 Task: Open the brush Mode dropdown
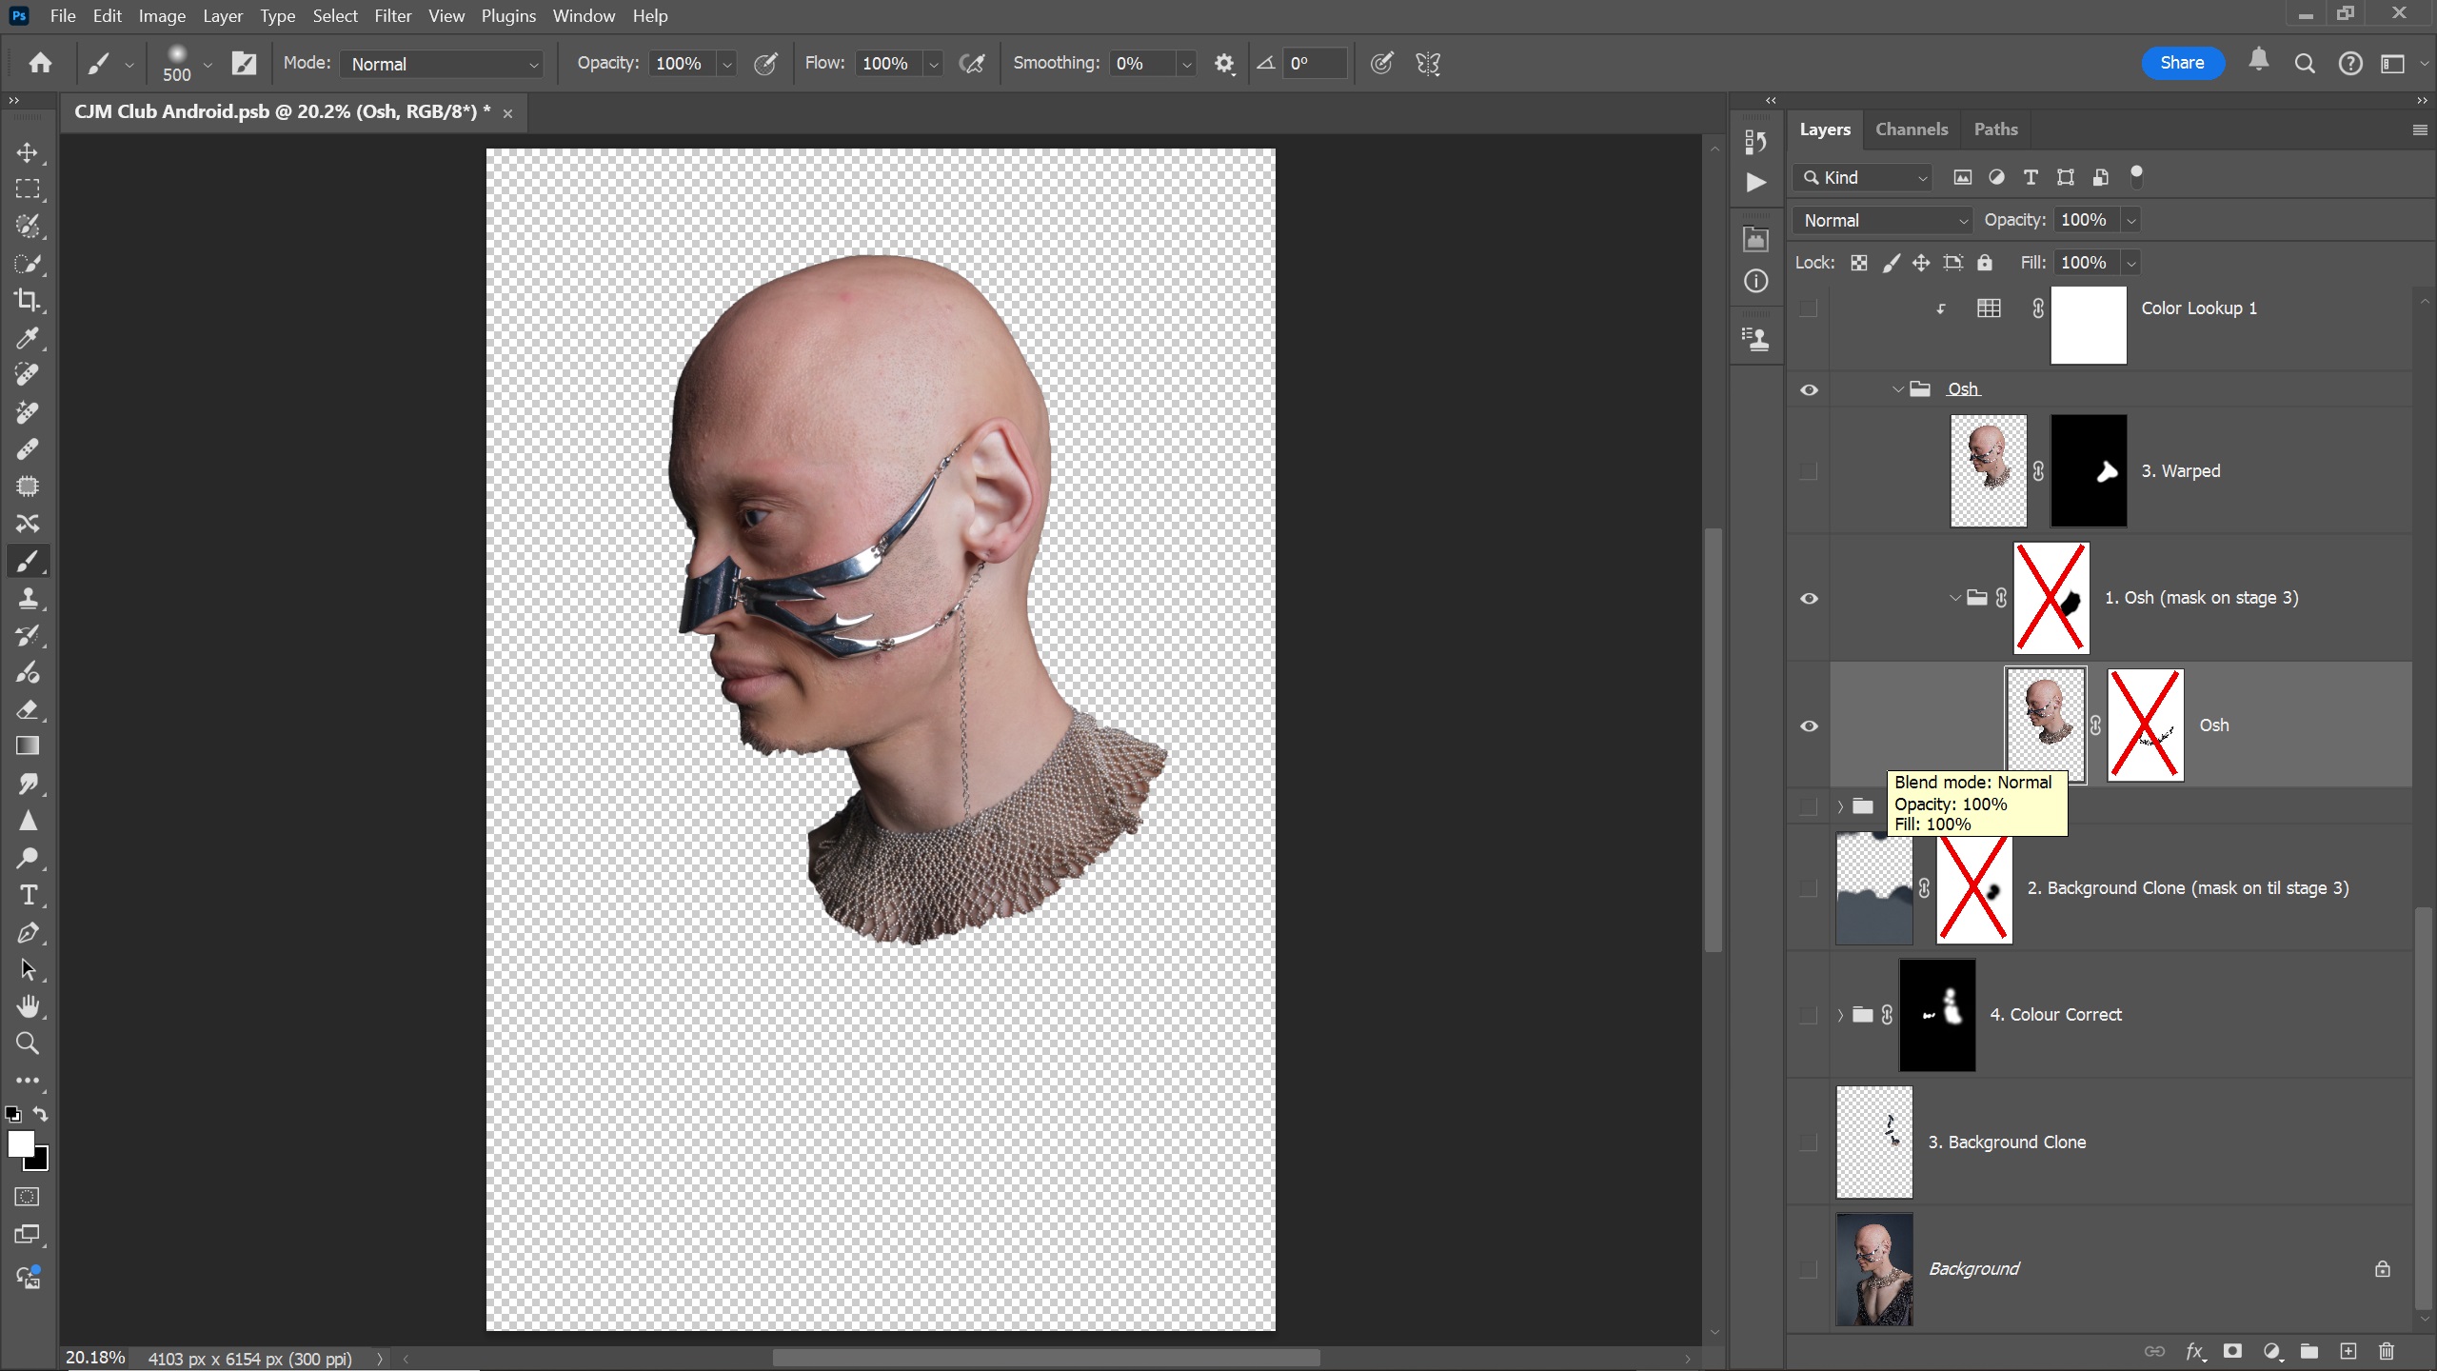[443, 64]
